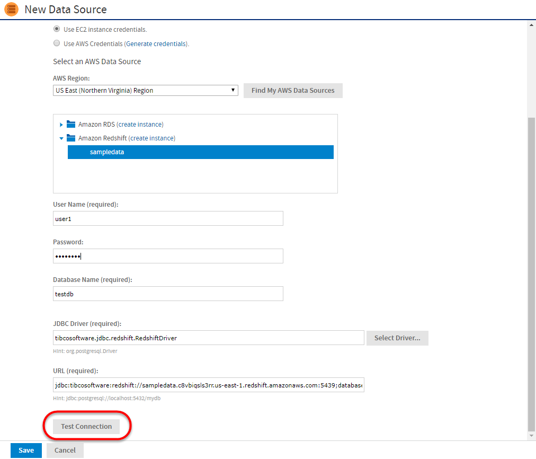536x459 pixels.
Task: Click the Select an AWS Data Source heading
Action: [97, 61]
